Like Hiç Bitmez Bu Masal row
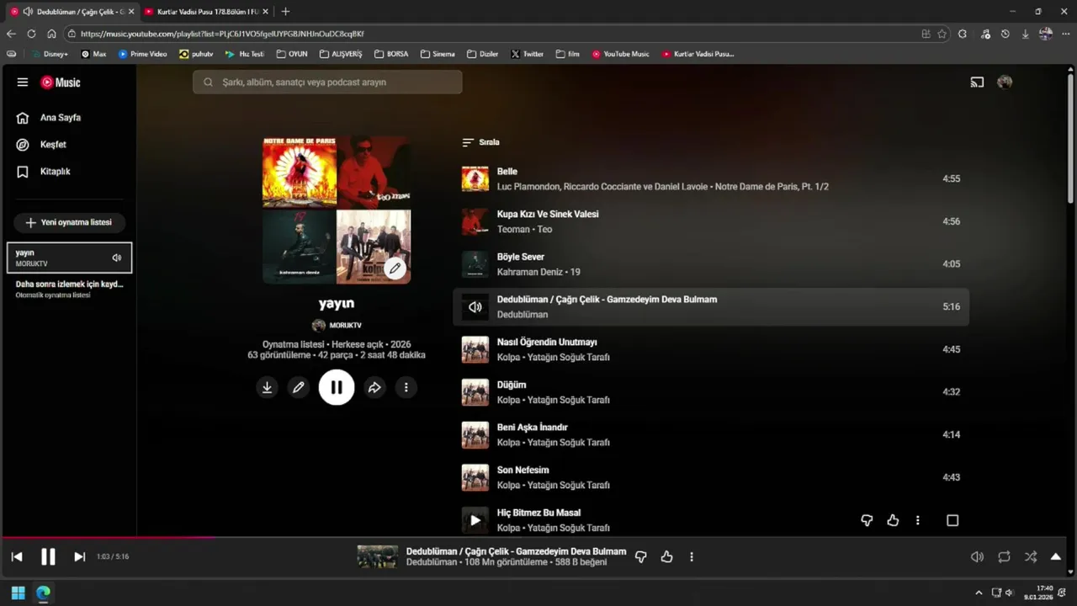1077x606 pixels. click(x=893, y=521)
